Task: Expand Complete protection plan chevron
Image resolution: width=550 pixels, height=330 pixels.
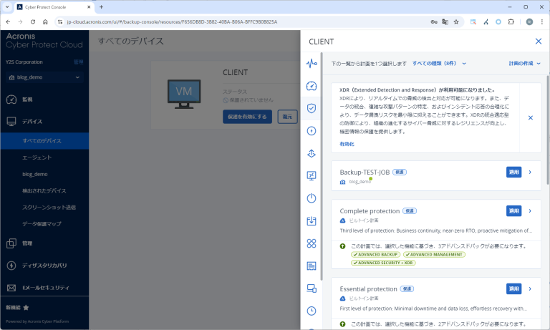Action: [x=530, y=210]
